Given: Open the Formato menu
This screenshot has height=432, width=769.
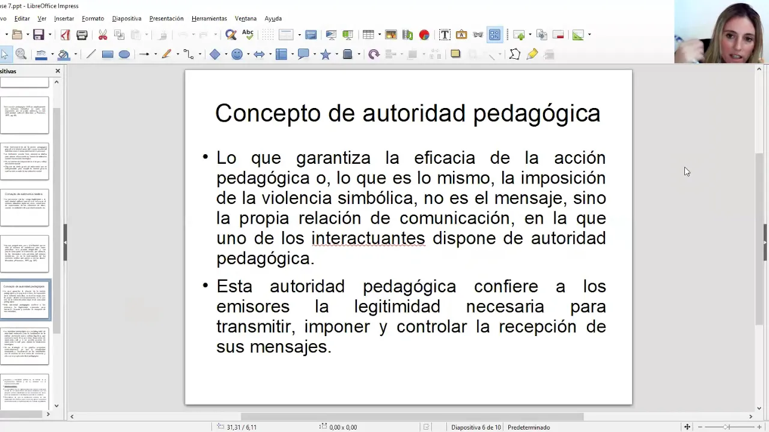Looking at the screenshot, I should tap(93, 19).
